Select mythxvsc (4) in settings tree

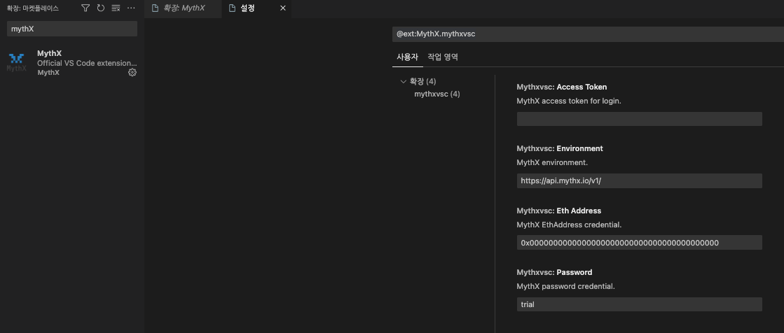click(437, 94)
